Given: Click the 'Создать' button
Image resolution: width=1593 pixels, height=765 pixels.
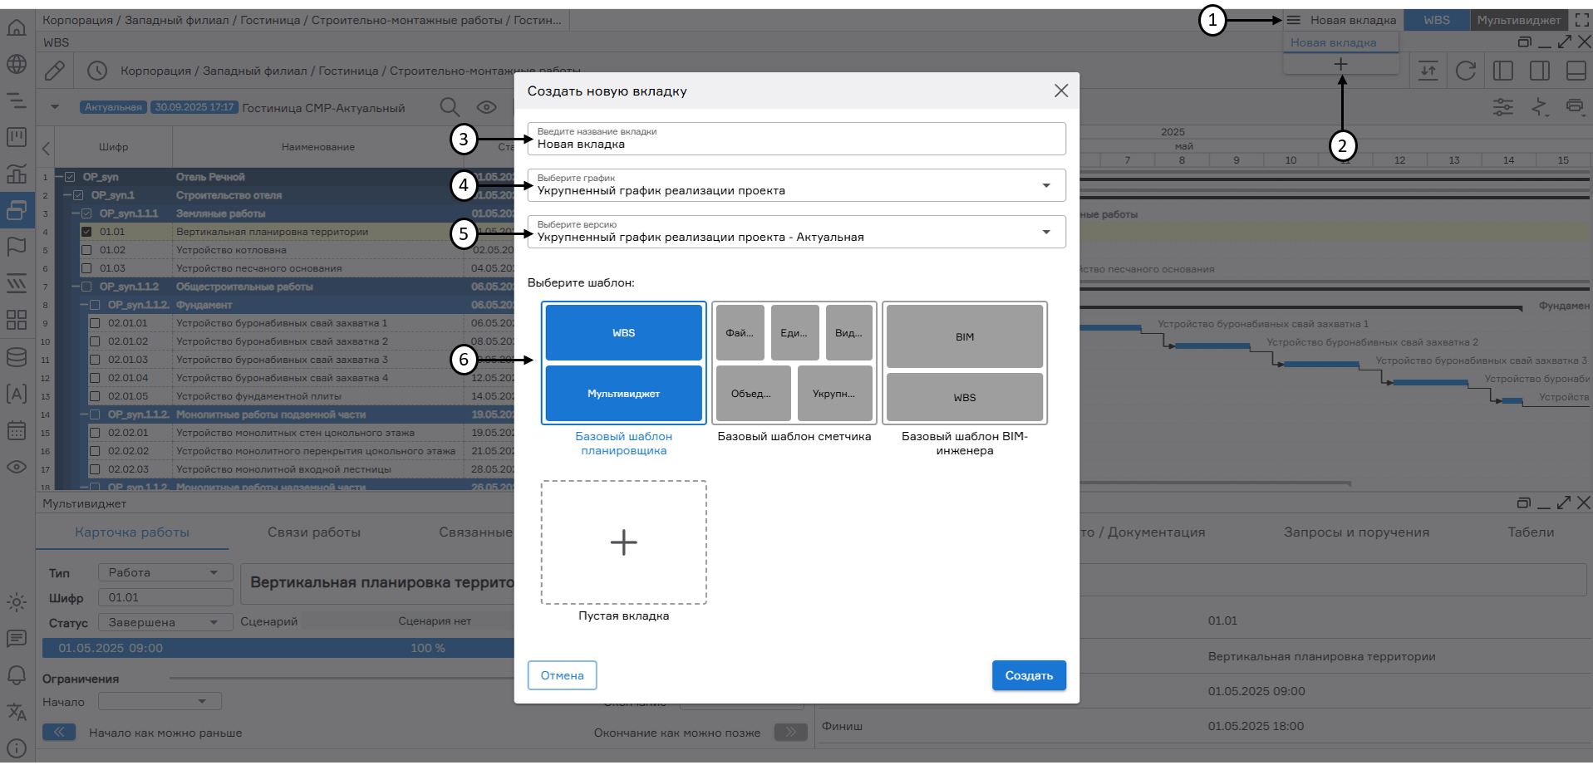Looking at the screenshot, I should tap(1028, 675).
